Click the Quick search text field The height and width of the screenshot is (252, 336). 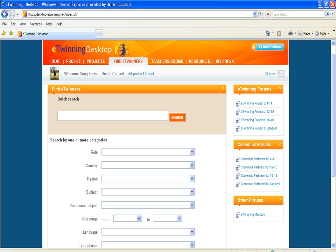[x=113, y=116]
